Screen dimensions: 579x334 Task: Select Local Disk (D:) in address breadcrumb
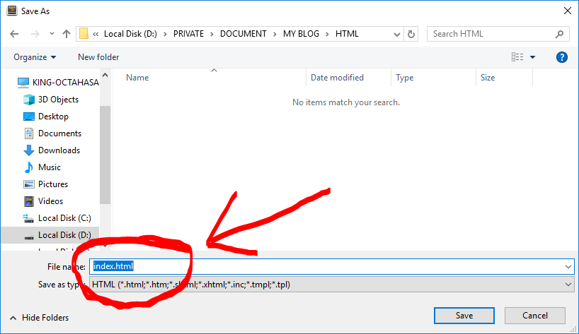(x=130, y=34)
